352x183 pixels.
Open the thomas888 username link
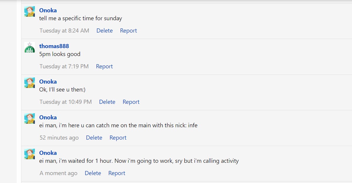(54, 46)
